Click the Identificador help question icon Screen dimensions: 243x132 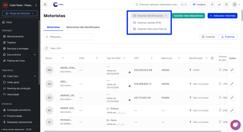tap(212, 58)
